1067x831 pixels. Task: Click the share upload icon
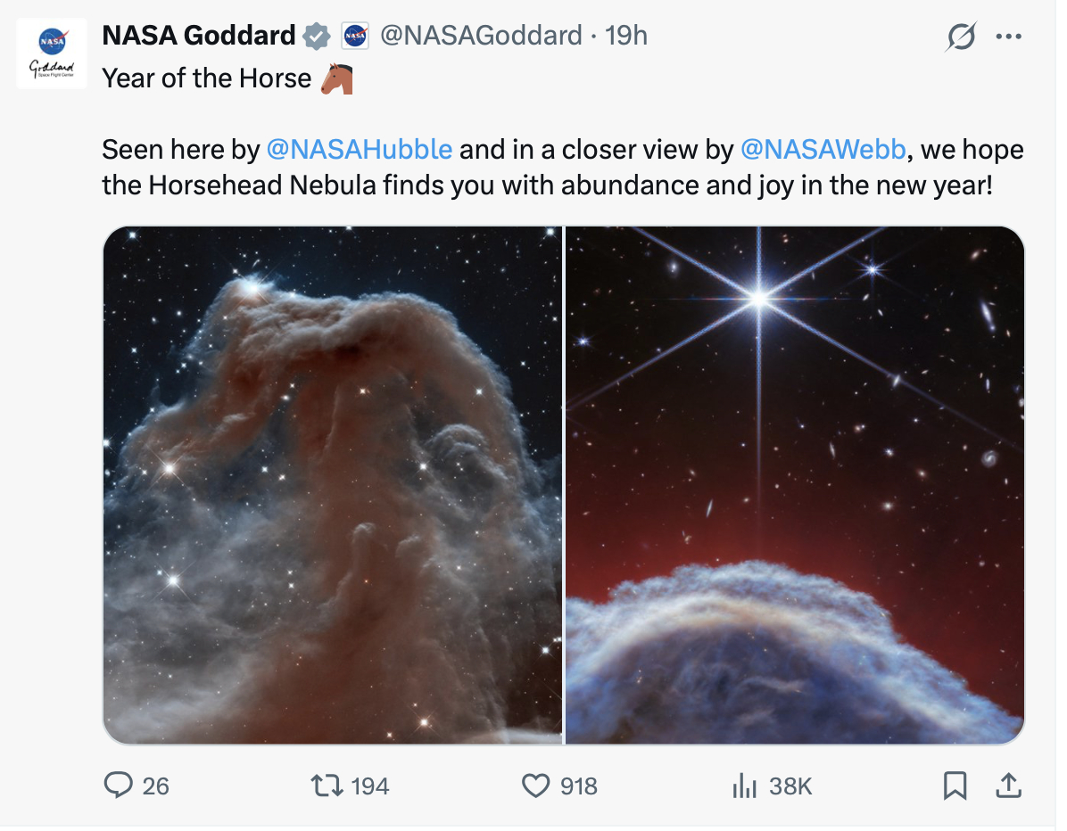pyautogui.click(x=1007, y=786)
